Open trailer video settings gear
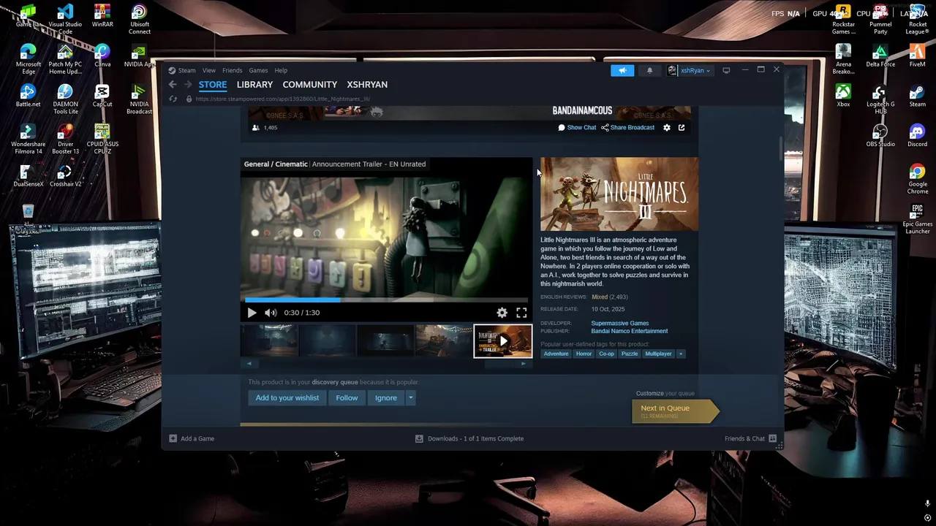936x526 pixels. click(502, 313)
